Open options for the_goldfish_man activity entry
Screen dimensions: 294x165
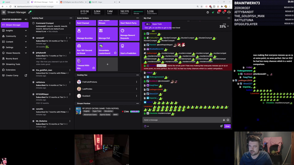[70, 70]
